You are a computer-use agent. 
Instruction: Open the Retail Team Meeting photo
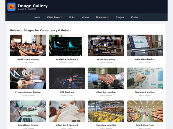[x=28, y=46]
